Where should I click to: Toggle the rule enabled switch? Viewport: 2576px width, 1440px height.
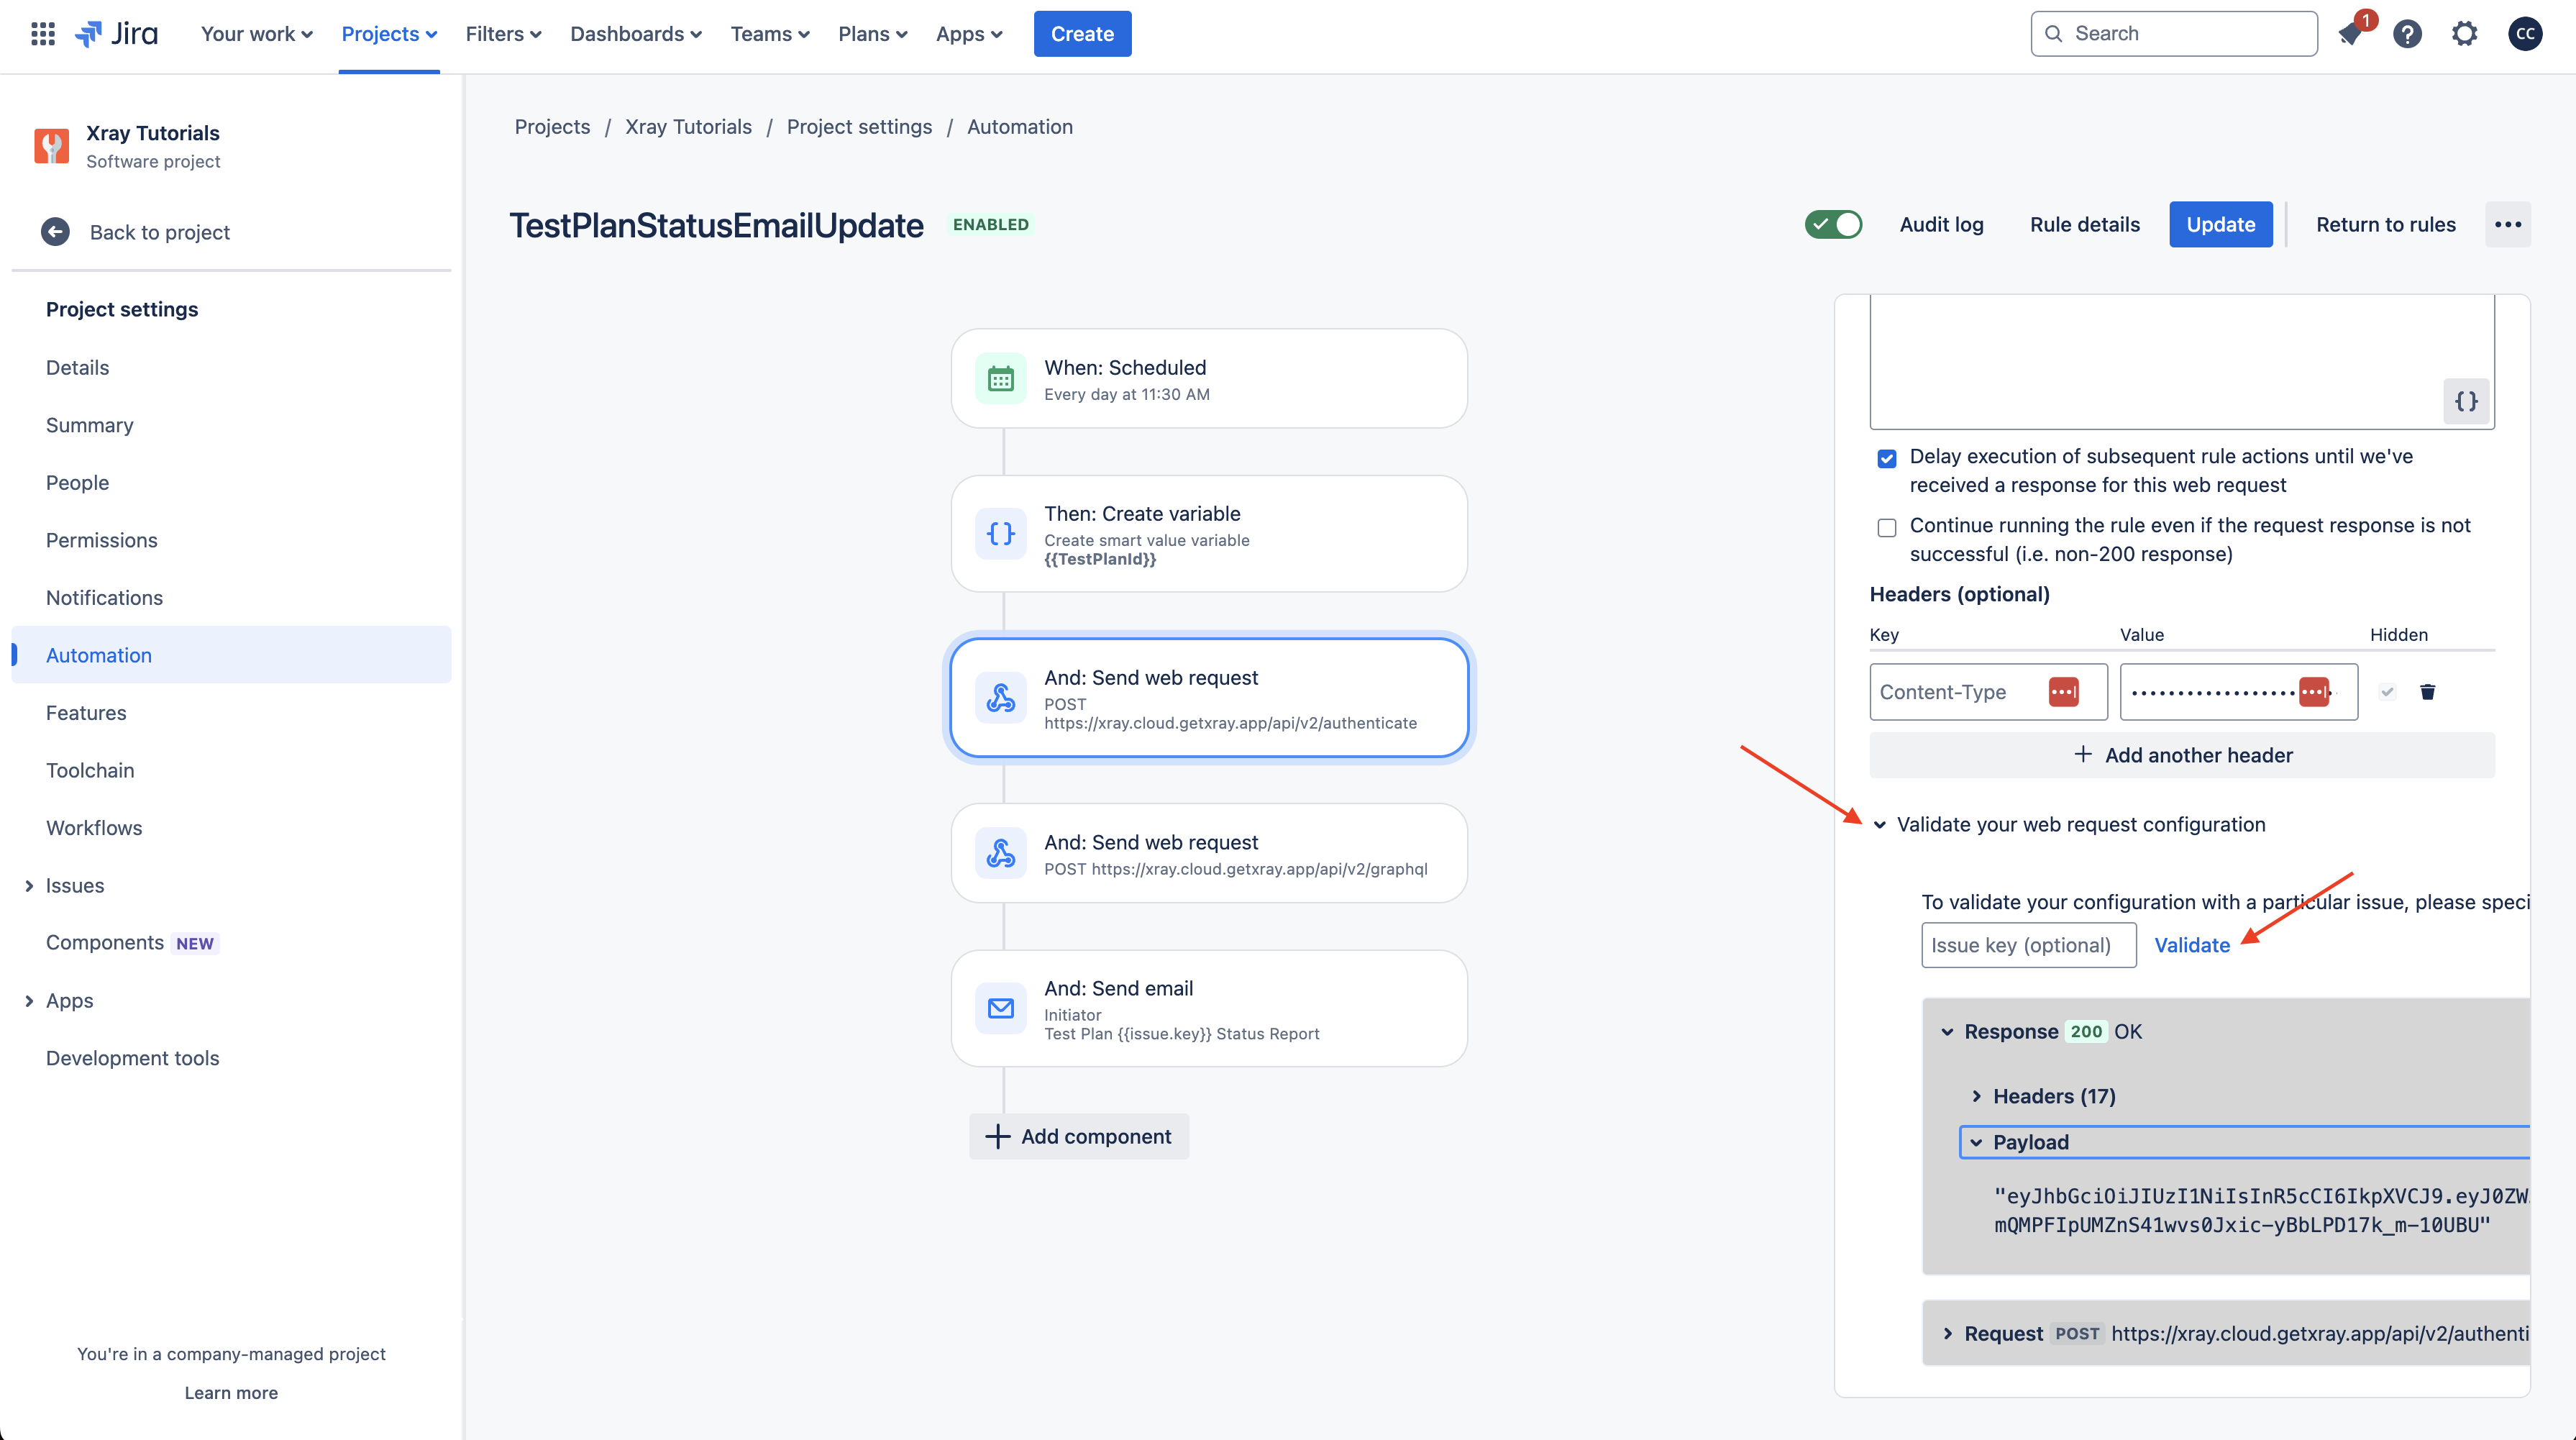click(x=1834, y=224)
